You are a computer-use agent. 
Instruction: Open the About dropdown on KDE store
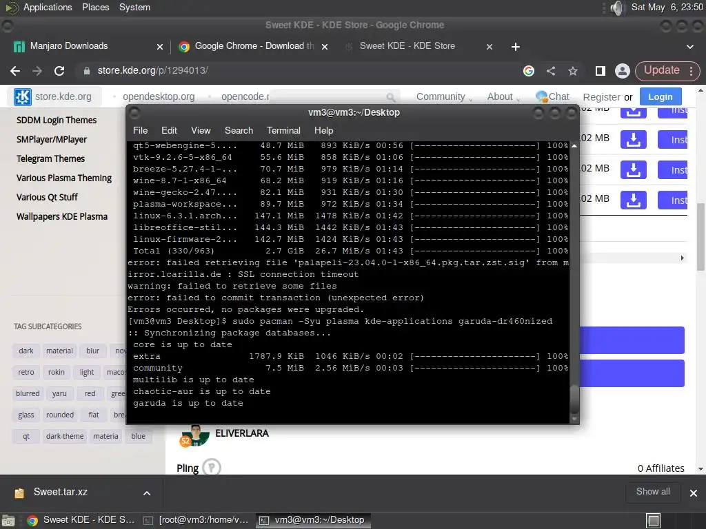coord(503,96)
